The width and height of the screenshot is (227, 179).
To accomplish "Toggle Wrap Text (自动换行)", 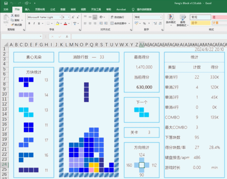I will (117, 17).
